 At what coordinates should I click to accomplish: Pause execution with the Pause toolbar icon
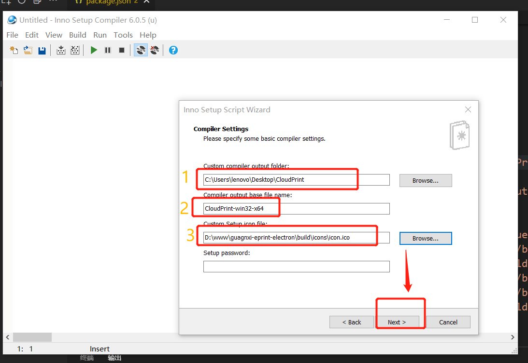pyautogui.click(x=108, y=51)
